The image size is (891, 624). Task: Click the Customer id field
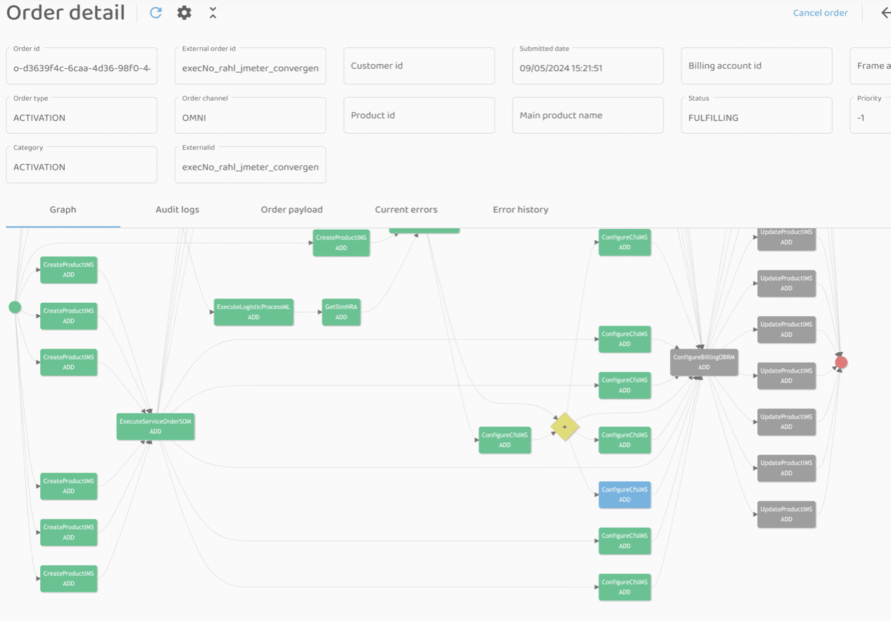click(418, 66)
